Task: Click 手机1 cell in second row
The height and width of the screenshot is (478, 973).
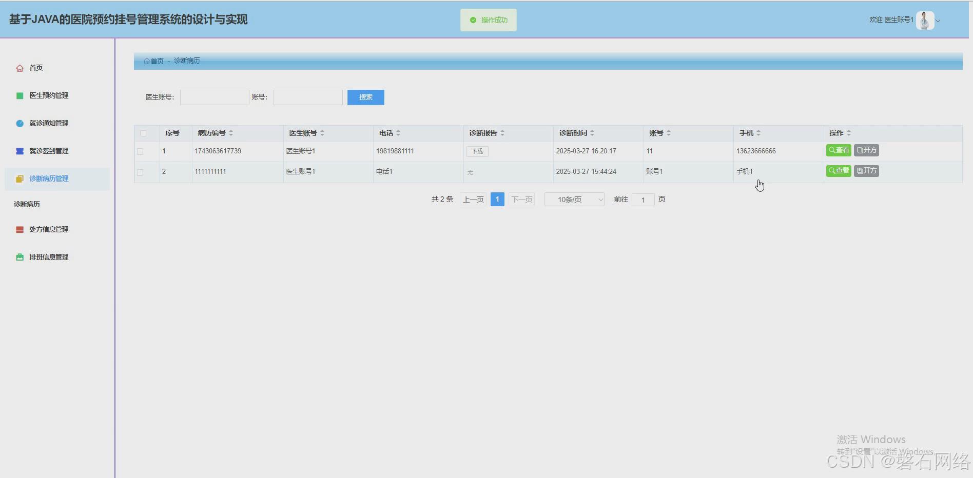Action: (x=745, y=172)
